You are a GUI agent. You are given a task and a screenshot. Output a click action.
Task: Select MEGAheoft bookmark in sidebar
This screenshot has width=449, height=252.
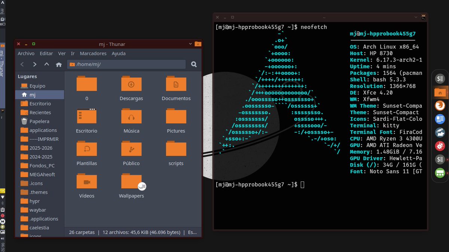click(40, 174)
